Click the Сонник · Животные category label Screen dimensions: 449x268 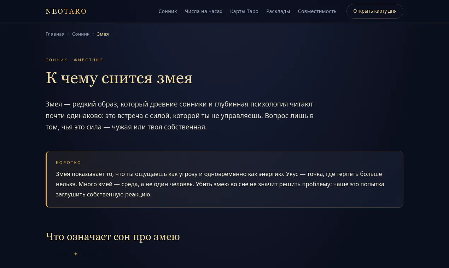click(74, 60)
